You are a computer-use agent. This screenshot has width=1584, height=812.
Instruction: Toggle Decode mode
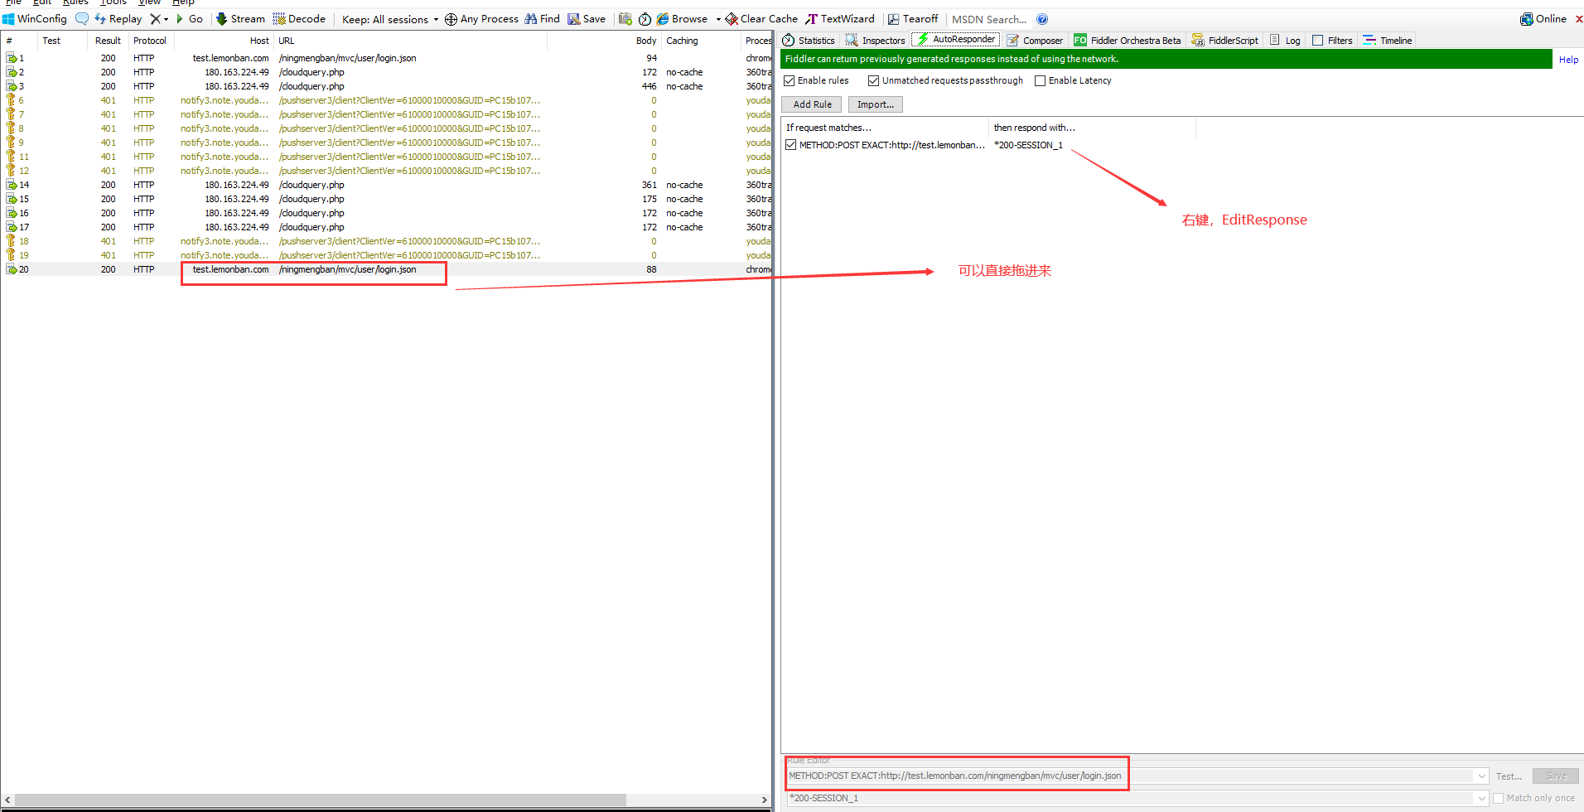[x=299, y=19]
